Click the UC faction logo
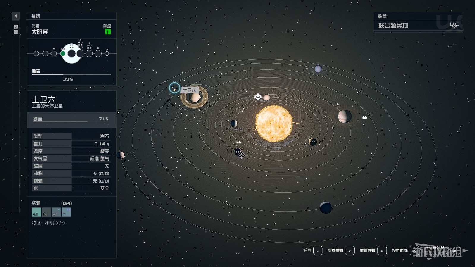Image resolution: width=475 pixels, height=267 pixels. 454,26
